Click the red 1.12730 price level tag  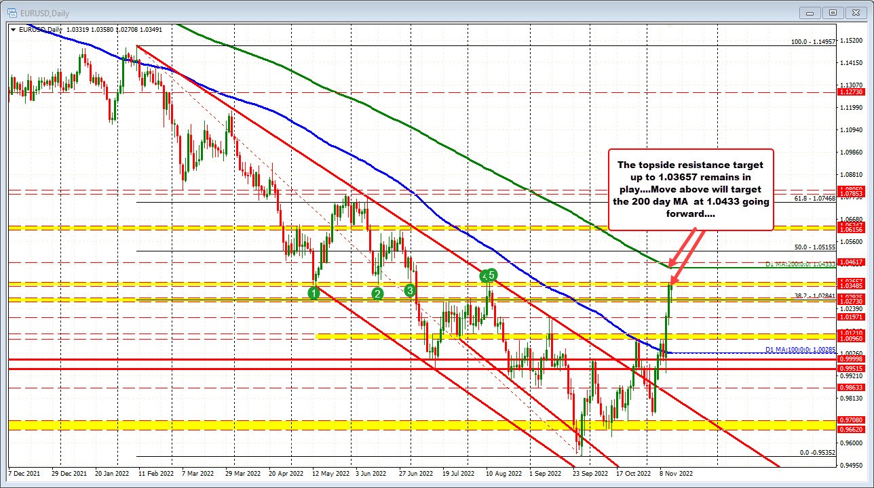click(x=851, y=91)
